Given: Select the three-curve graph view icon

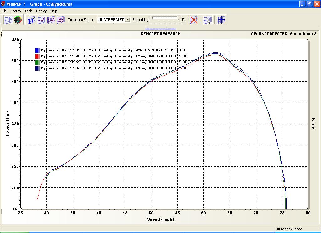Looking at the screenshot, I should point(61,20).
